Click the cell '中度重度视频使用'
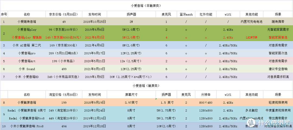Image resolution: width=293 pixels, height=130 pixels. 278,110
